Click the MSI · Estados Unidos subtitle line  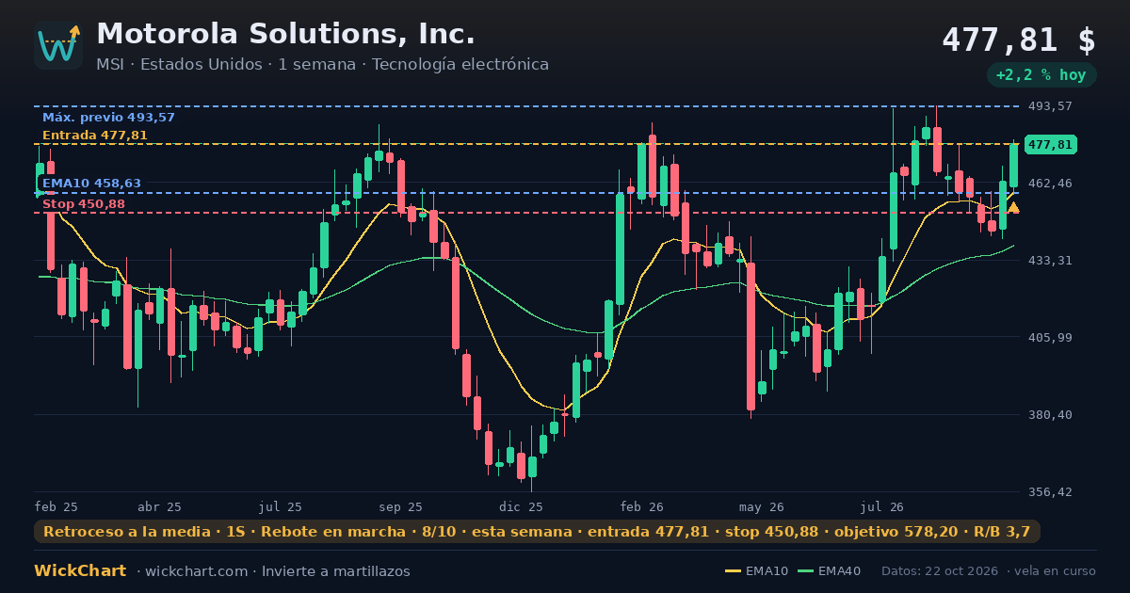point(322,64)
